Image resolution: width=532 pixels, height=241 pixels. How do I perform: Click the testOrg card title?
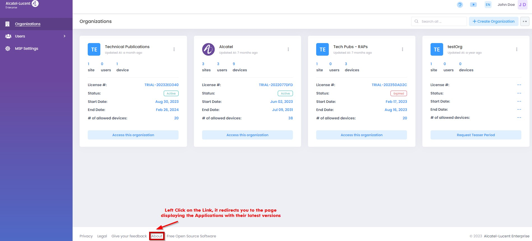pyautogui.click(x=455, y=47)
